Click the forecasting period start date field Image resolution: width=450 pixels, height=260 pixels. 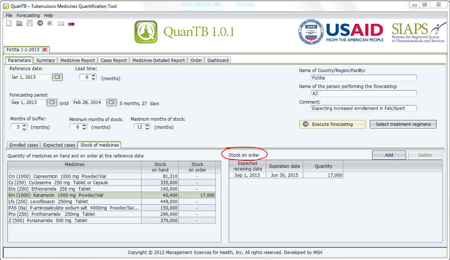click(28, 103)
